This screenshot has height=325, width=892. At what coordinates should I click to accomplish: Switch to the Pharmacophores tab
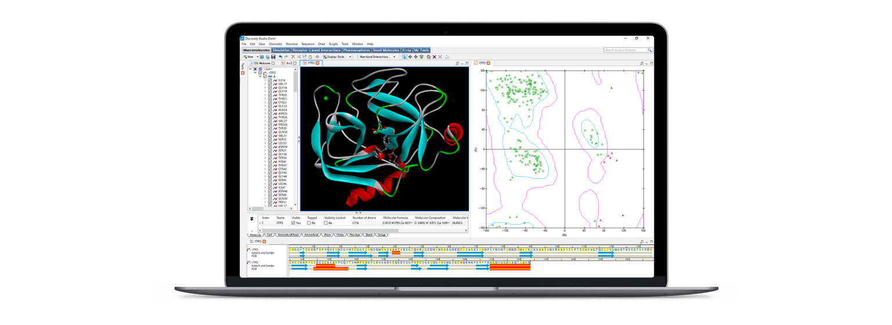(x=357, y=50)
